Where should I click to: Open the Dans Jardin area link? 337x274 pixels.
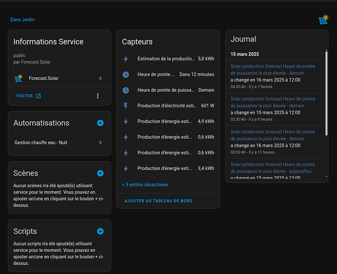click(x=22, y=20)
